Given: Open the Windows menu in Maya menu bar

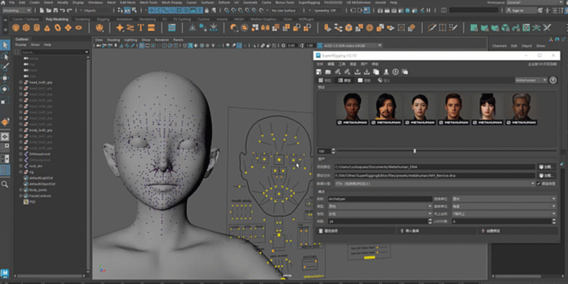Looking at the screenshot, I should [x=95, y=2].
